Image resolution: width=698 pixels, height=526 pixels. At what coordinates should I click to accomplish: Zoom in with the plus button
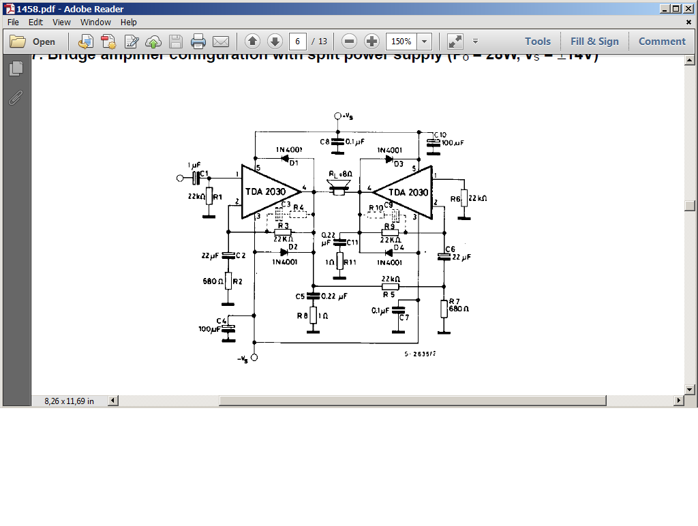(x=371, y=42)
